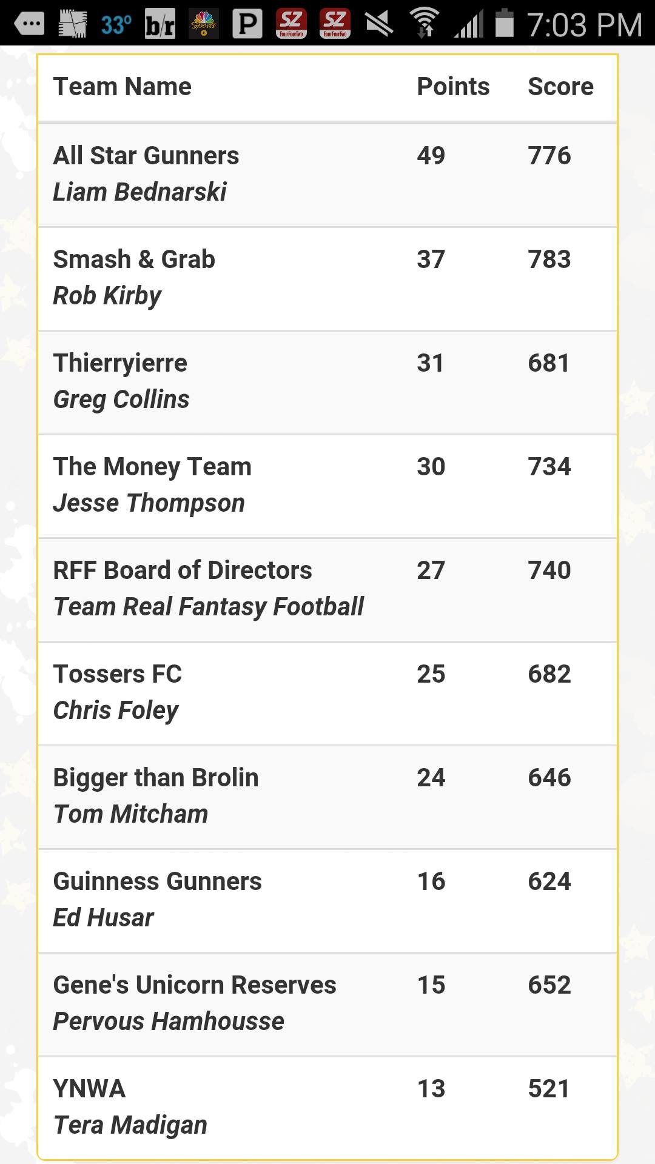Sort standings by Points column header
The width and height of the screenshot is (655, 1164).
coord(453,87)
